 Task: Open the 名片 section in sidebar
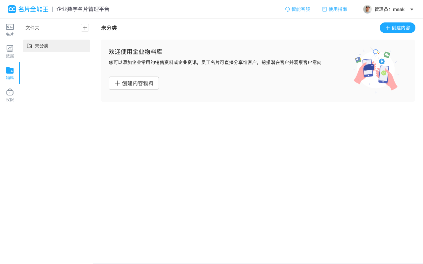tap(10, 30)
